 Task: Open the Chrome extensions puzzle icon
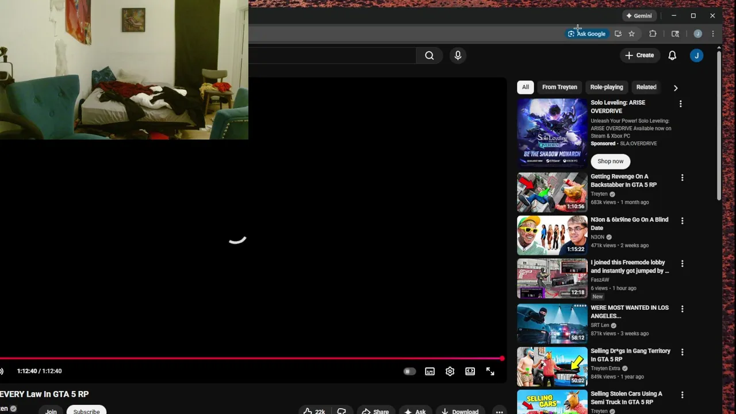pyautogui.click(x=653, y=34)
